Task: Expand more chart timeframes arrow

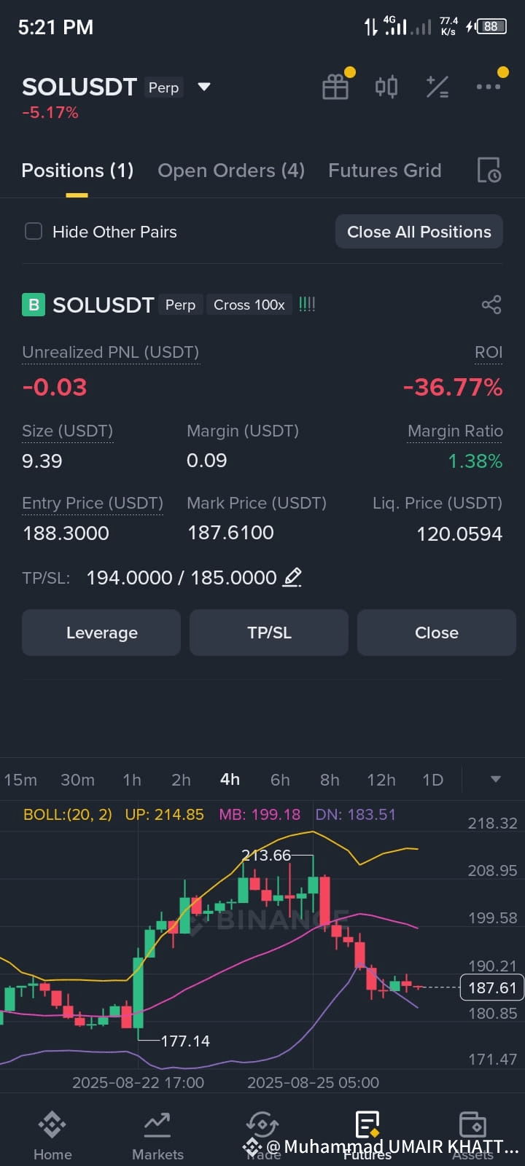Action: 496,779
